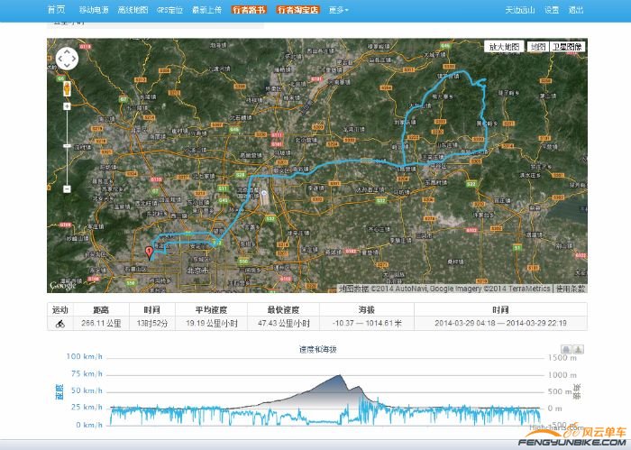The height and width of the screenshot is (450, 631).
Task: Open the 行者路书 highlighted link
Action: tap(249, 10)
